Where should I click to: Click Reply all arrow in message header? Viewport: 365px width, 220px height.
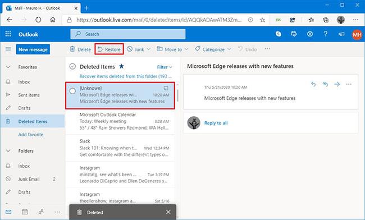(325, 84)
